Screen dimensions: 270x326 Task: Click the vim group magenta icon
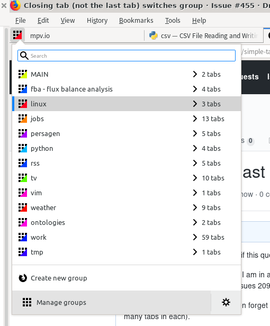click(x=23, y=193)
